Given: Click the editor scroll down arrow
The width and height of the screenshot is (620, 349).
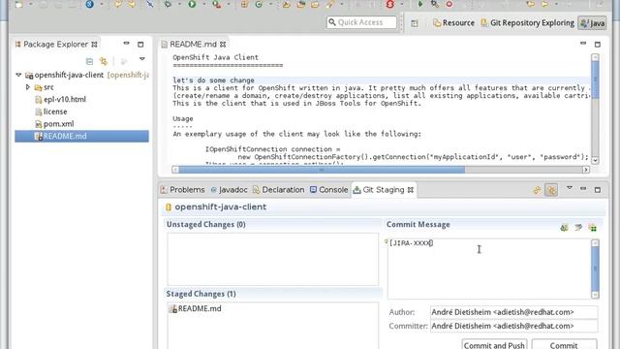Looking at the screenshot, I should (595, 161).
